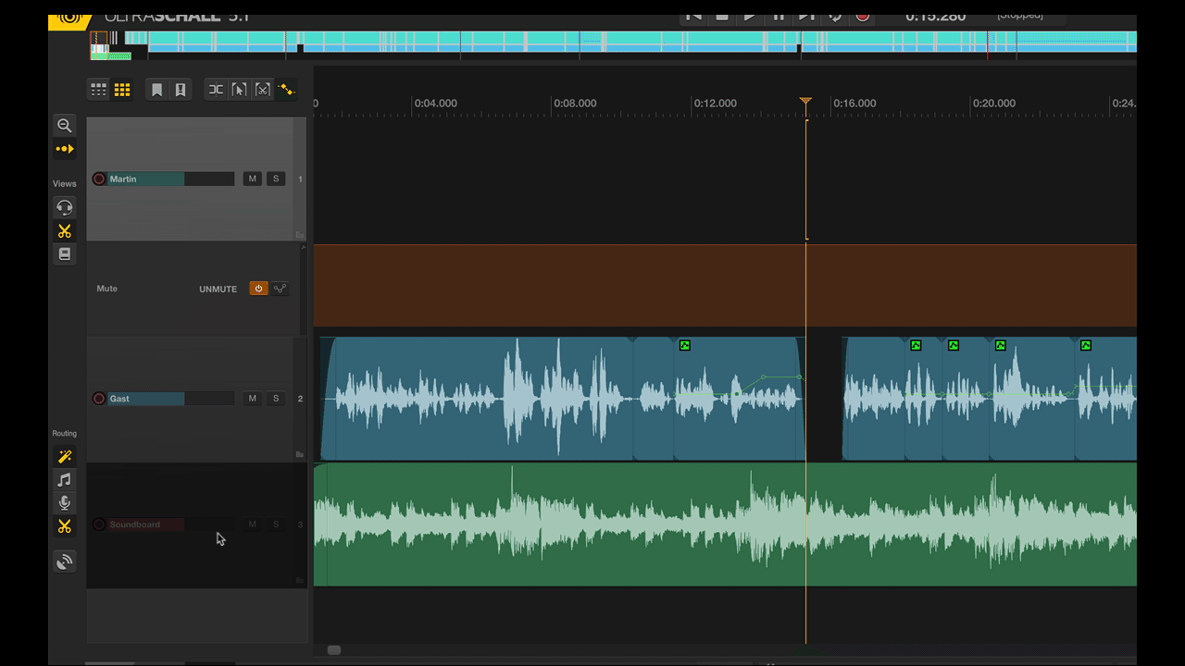Click ruler at 0:04.000
The height and width of the screenshot is (666, 1185).
coord(435,104)
